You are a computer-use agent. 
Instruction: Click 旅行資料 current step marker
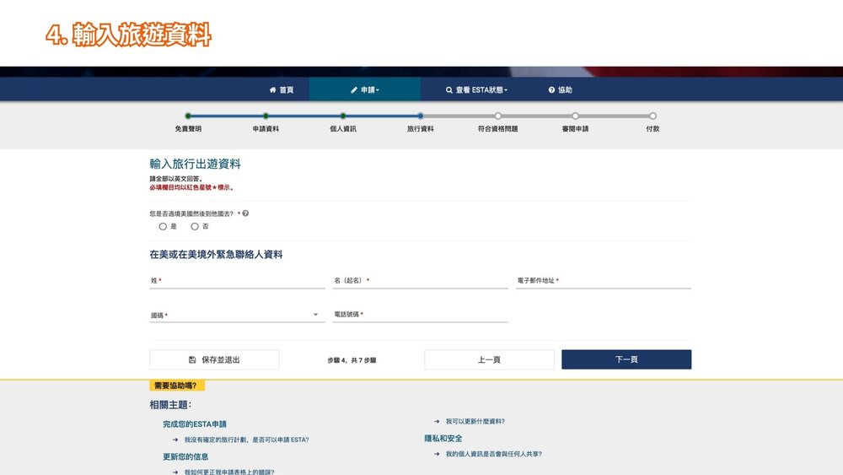[x=421, y=116]
